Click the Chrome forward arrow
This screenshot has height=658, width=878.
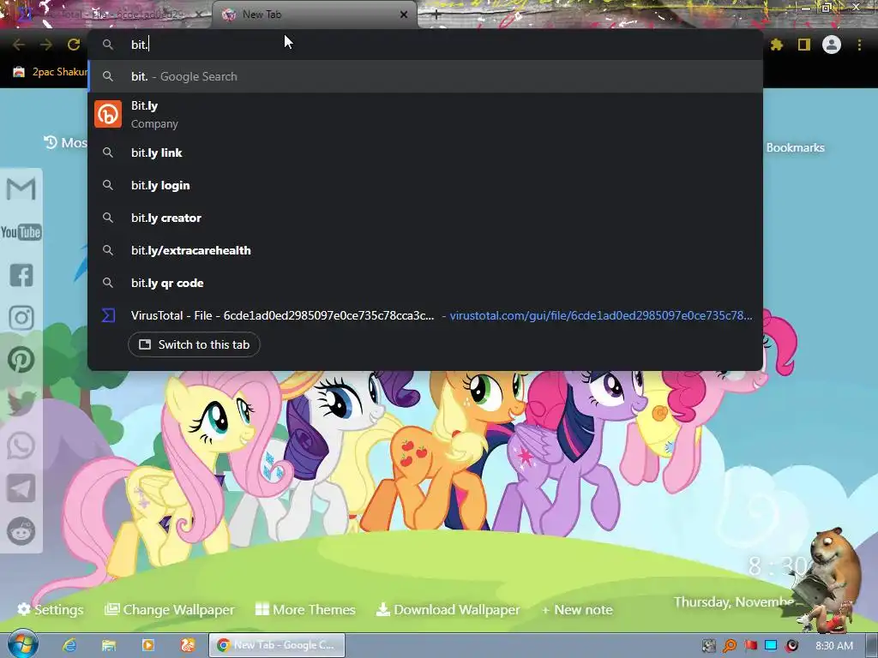click(x=46, y=45)
